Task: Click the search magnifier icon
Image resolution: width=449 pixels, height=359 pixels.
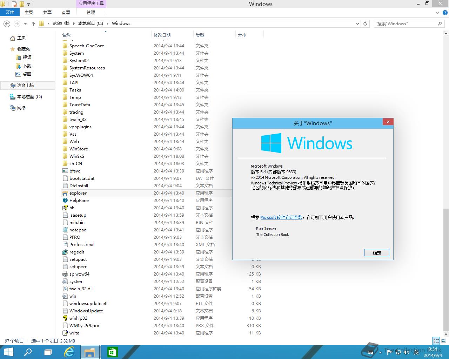Action: pos(440,23)
